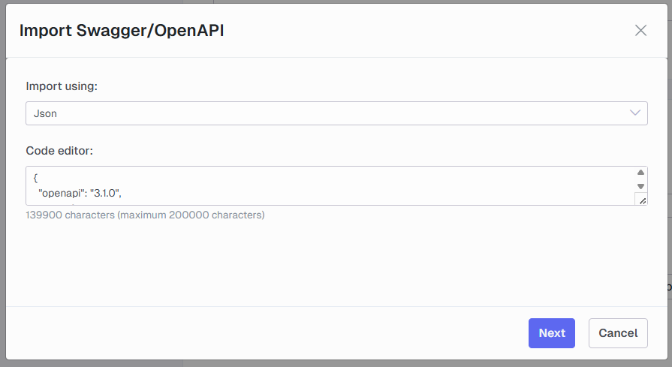The image size is (672, 367).
Task: Close the Import Swagger/OpenAPI dialog
Action: [x=640, y=31]
